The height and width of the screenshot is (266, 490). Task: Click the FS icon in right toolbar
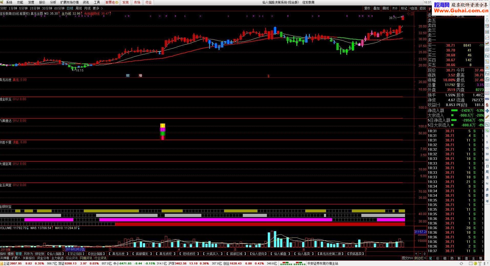487,125
